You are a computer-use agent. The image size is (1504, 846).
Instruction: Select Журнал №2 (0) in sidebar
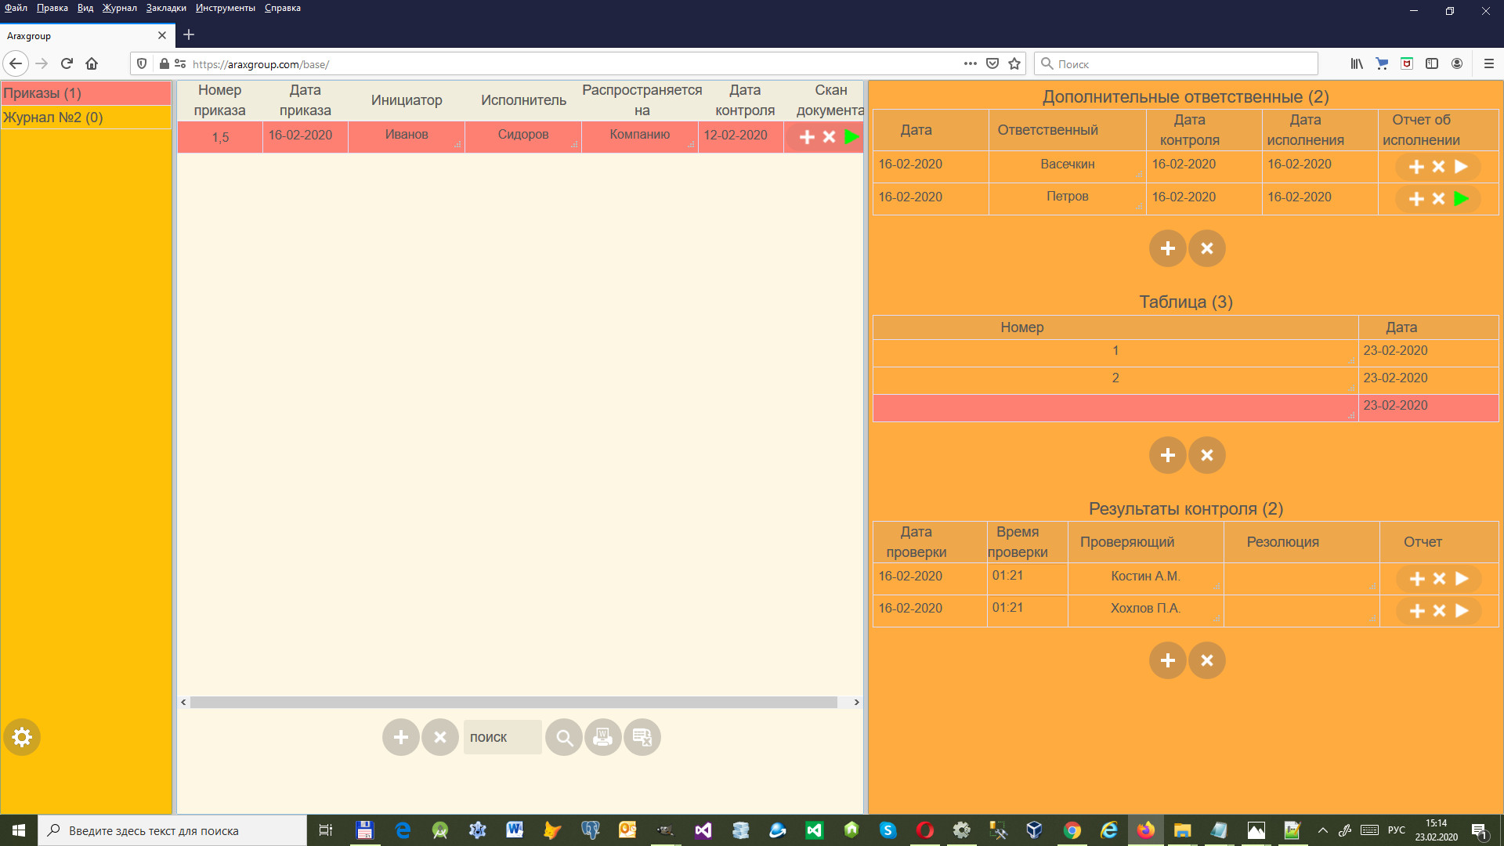click(x=53, y=117)
